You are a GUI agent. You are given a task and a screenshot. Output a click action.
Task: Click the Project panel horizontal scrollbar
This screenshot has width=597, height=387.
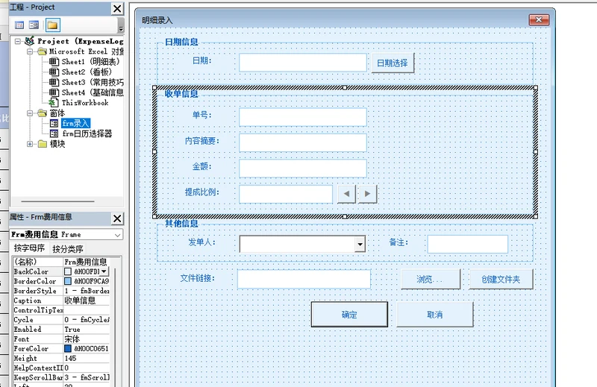point(57,201)
